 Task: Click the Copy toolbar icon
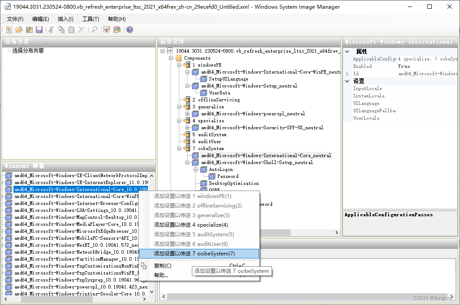pyautogui.click(x=61, y=30)
